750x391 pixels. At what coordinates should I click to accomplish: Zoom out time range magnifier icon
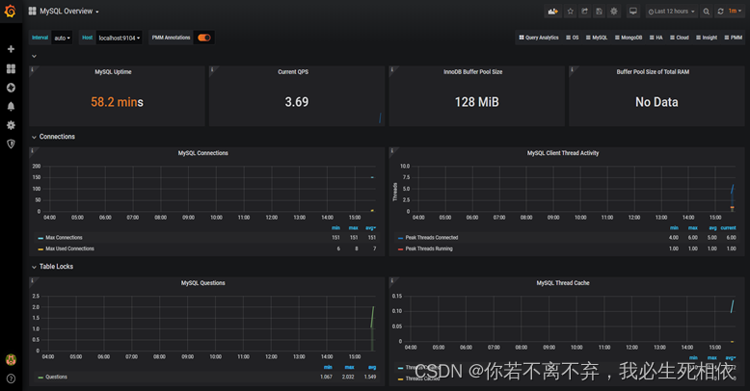point(706,11)
